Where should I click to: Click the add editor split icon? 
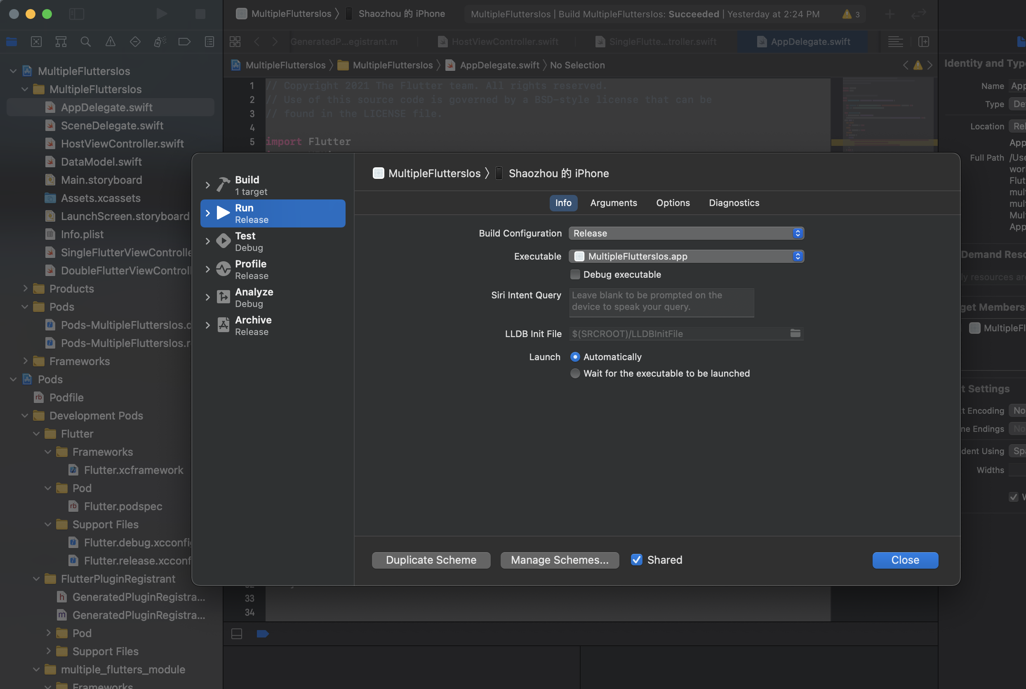[x=924, y=42]
